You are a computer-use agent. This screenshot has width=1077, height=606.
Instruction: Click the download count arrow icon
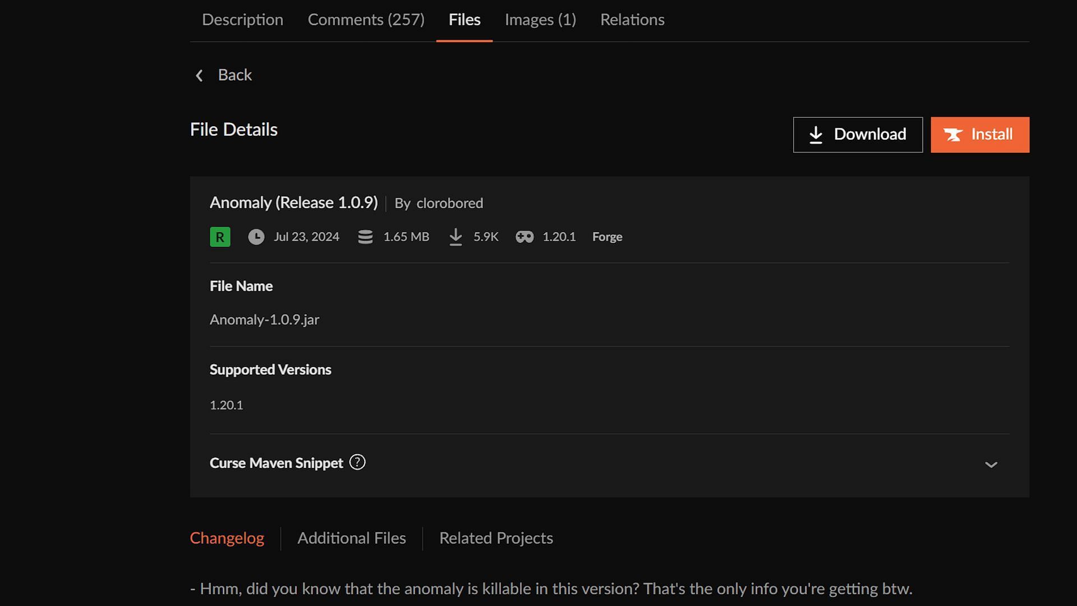(456, 237)
